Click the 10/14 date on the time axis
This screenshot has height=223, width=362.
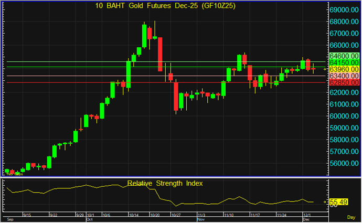click(133, 215)
